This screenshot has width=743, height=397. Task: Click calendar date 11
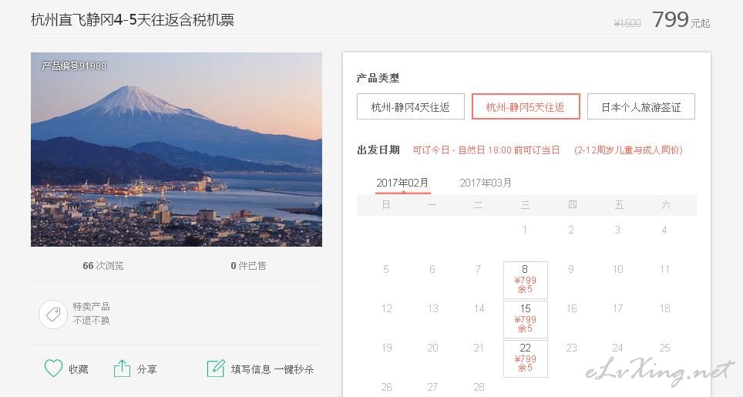coord(665,270)
